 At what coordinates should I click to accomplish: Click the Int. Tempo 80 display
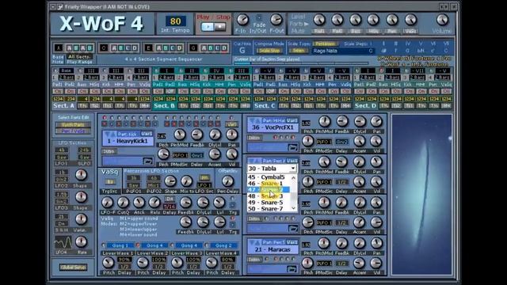176,21
